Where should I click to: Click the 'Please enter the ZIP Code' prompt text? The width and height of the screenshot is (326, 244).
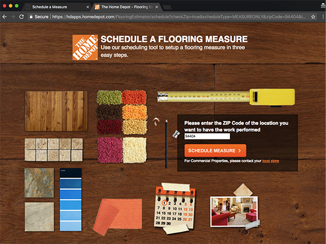click(x=236, y=126)
